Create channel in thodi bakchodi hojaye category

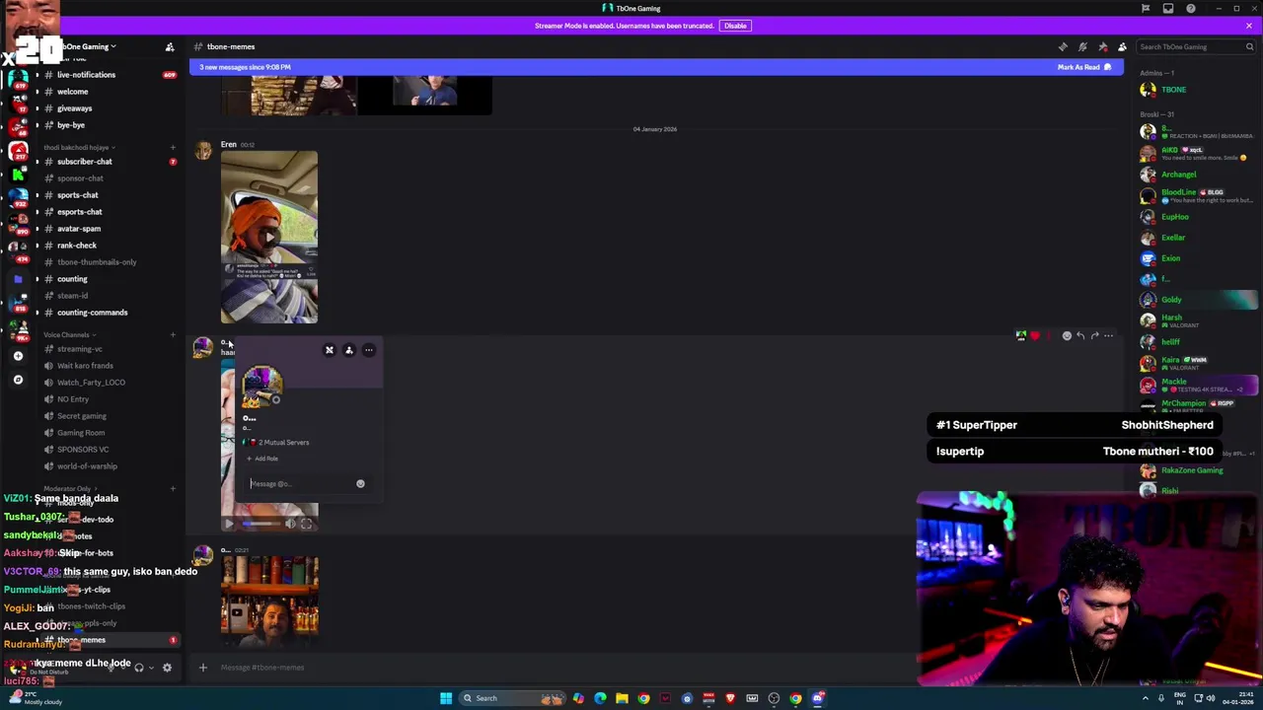coord(173,147)
